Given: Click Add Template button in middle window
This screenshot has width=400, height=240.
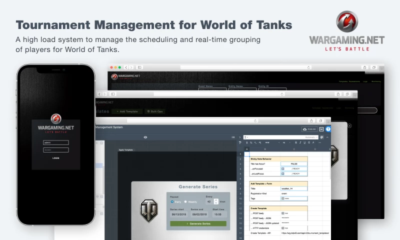Looking at the screenshot, I should 127,111.
